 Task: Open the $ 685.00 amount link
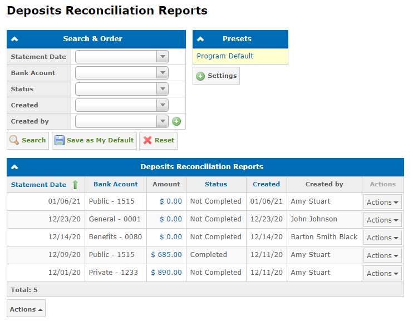point(166,255)
